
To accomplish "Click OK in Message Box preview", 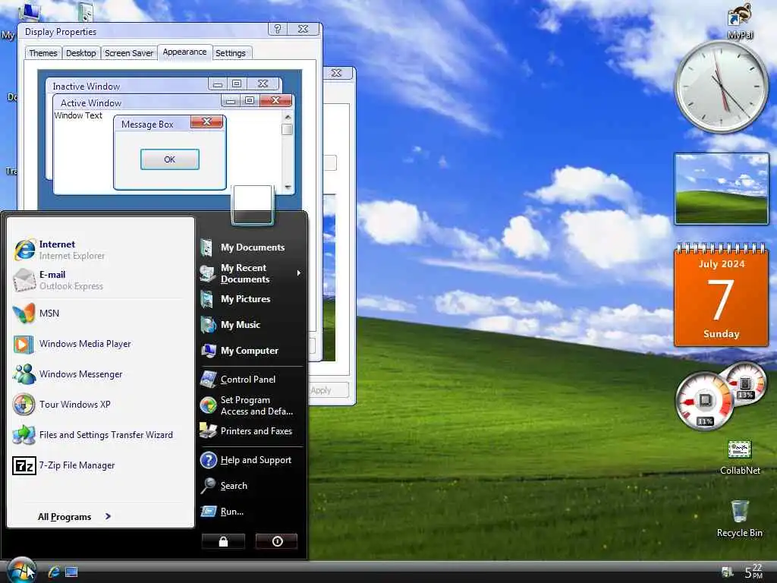I will coord(169,159).
